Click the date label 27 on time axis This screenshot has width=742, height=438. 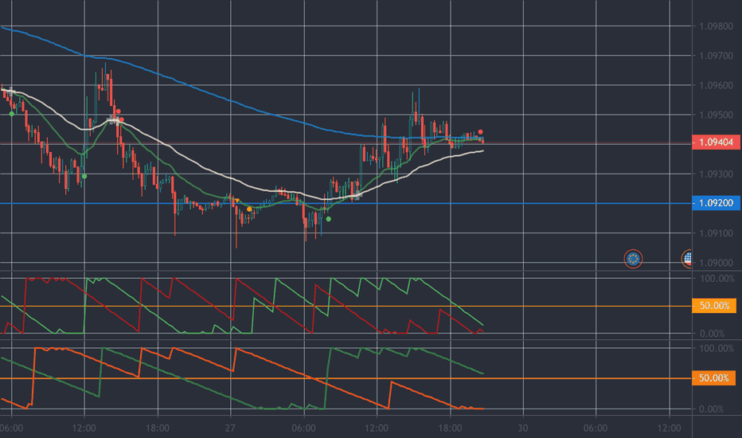(230, 428)
